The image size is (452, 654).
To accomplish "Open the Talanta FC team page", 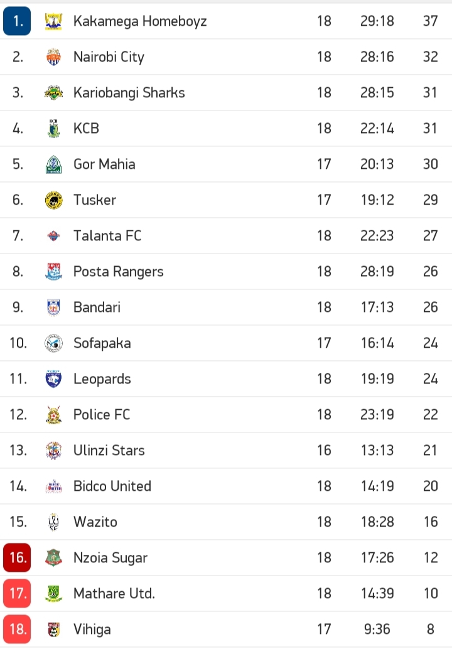I will (x=107, y=236).
